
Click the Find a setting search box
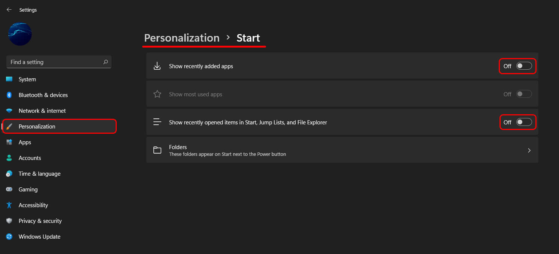[x=59, y=62]
